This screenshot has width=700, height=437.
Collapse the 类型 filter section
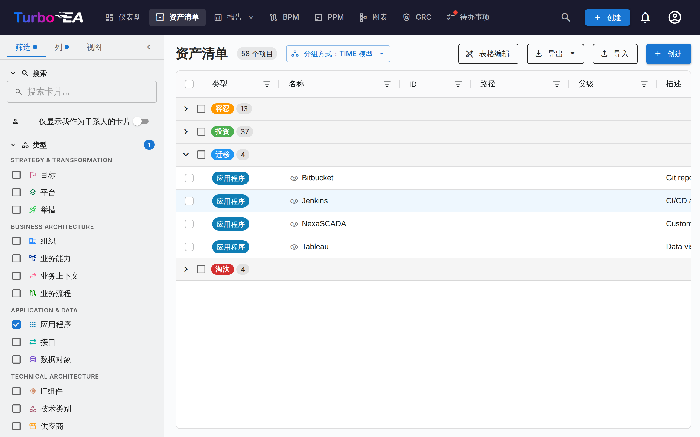(13, 145)
